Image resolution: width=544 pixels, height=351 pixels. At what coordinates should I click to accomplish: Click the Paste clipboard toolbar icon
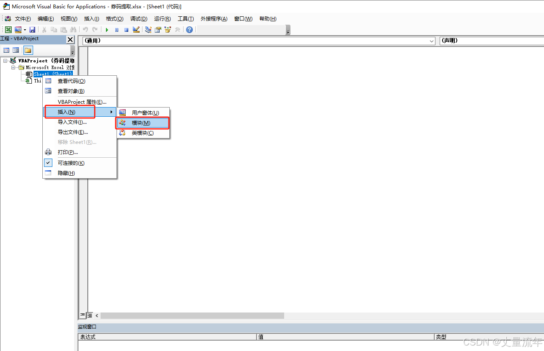(64, 30)
